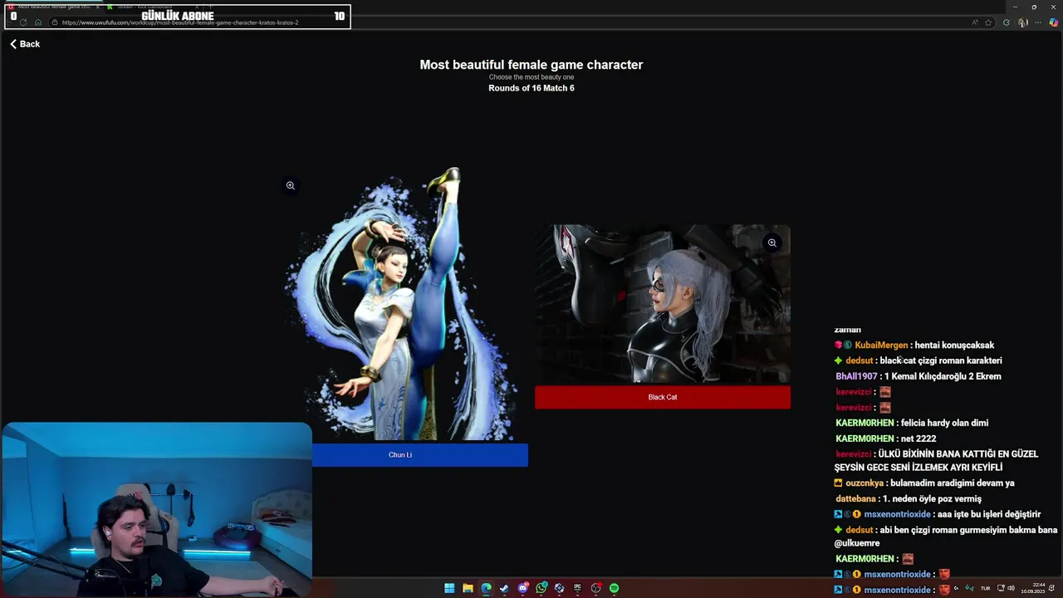Vote for Black Cat red button
Screen dimensions: 1063x598
[663, 397]
